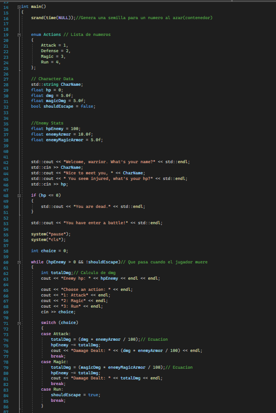
Task: Click the system("cls") statement
Action: click(48, 240)
